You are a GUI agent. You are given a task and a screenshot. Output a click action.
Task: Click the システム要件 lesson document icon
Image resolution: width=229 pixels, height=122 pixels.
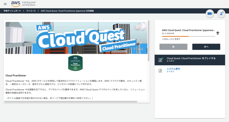point(160,71)
